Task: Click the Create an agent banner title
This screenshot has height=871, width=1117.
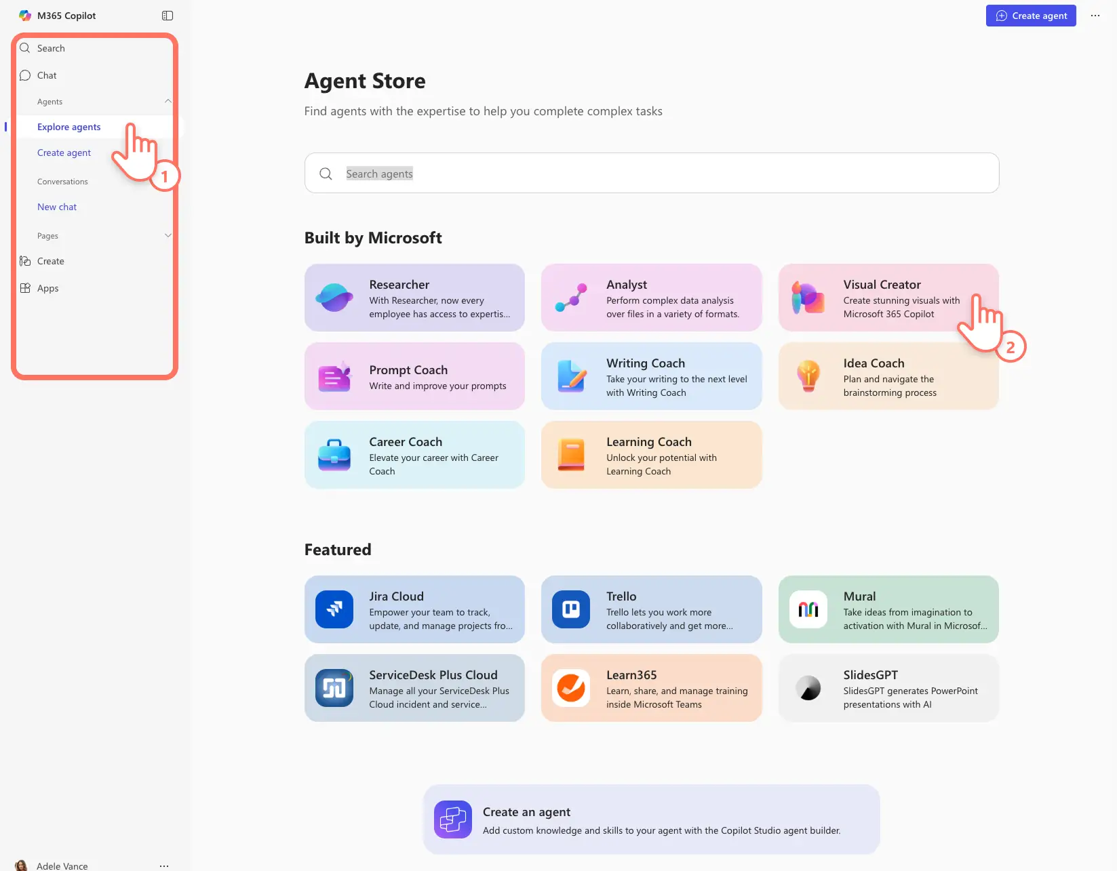Action: pos(526,812)
